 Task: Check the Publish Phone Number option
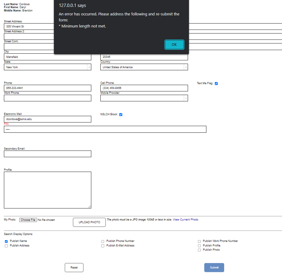(x=103, y=241)
